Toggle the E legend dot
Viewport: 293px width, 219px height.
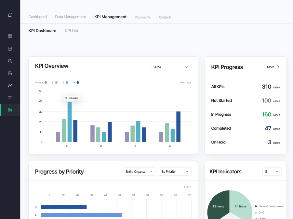pos(56,83)
